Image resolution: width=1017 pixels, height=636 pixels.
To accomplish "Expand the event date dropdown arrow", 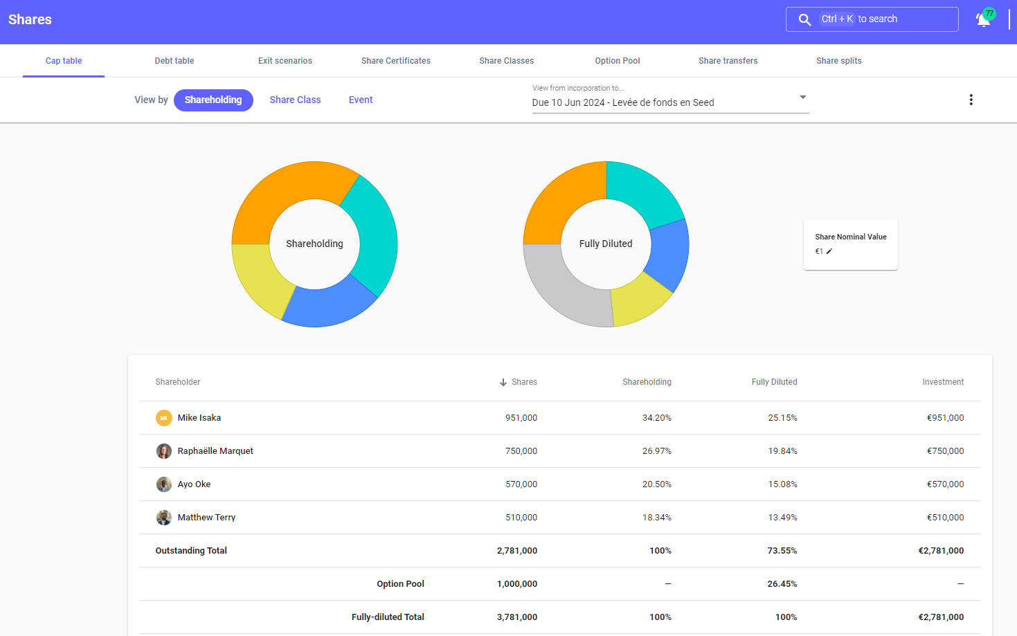I will point(803,98).
